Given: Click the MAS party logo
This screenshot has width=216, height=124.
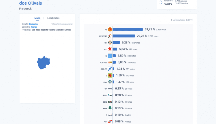Looking at the screenshot, I should tap(110, 102).
